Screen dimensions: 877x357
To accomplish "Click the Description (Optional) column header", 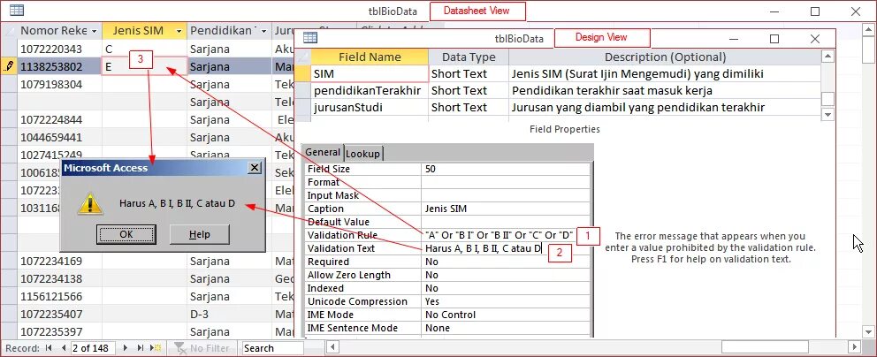I will (665, 57).
